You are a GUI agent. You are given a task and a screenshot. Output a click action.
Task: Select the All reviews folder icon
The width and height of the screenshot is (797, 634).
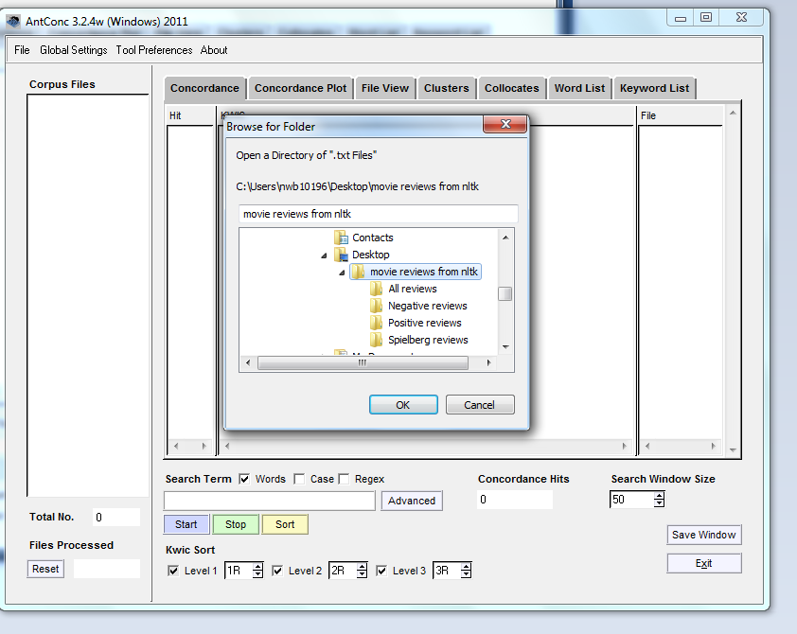[x=377, y=290]
